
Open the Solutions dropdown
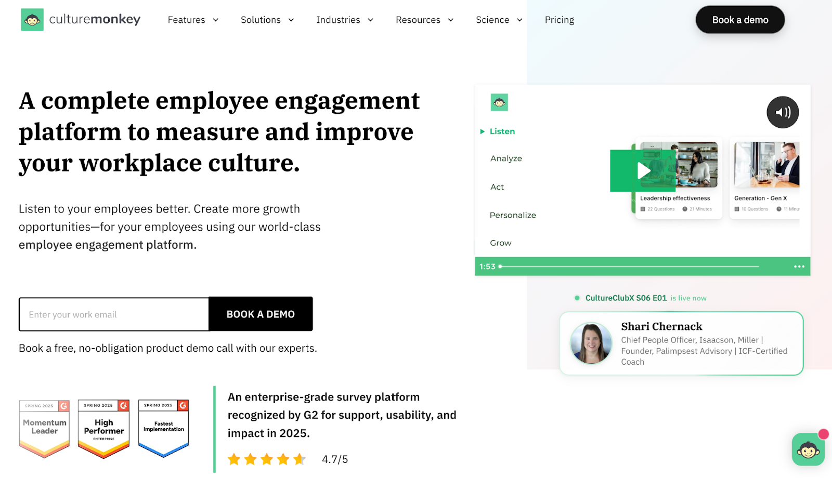(x=267, y=20)
